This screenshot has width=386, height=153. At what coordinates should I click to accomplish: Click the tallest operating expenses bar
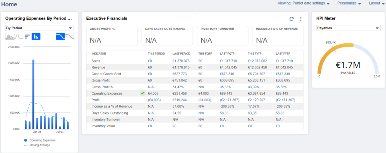click(x=33, y=94)
